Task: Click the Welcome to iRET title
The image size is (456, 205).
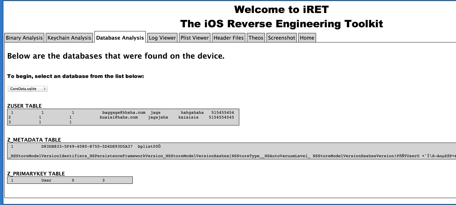Action: (x=281, y=10)
